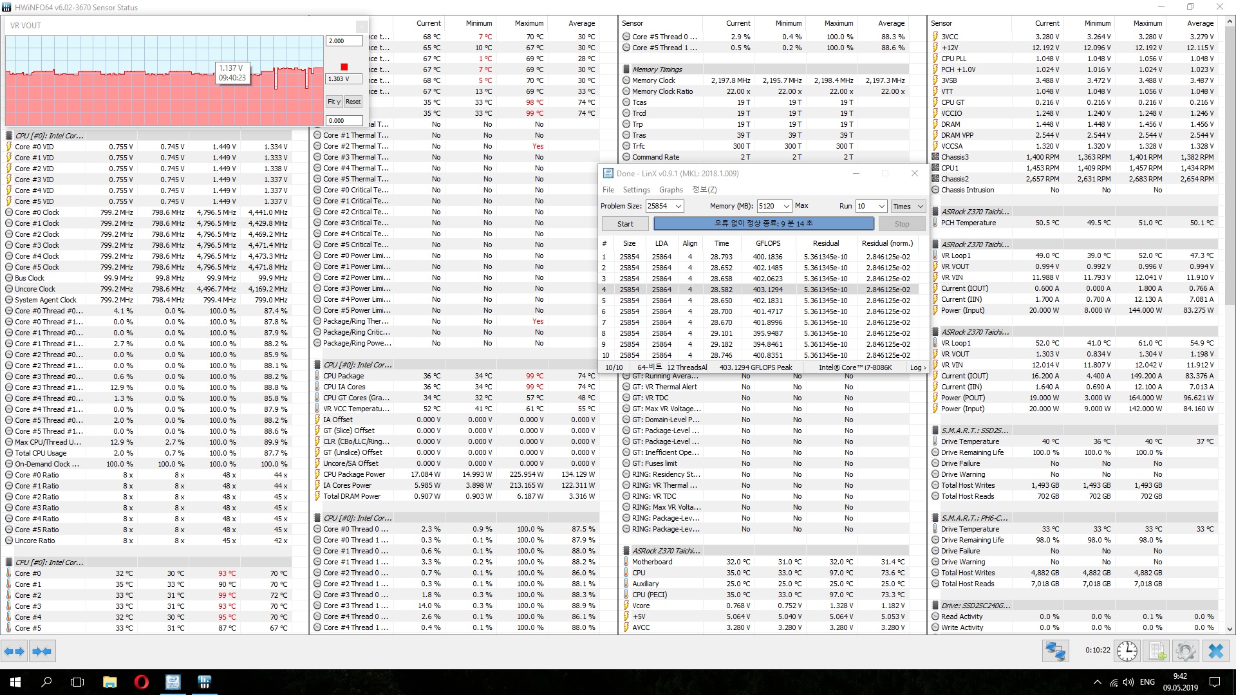The height and width of the screenshot is (695, 1236).
Task: Click the 2.000 graph maximum field
Action: [x=344, y=41]
